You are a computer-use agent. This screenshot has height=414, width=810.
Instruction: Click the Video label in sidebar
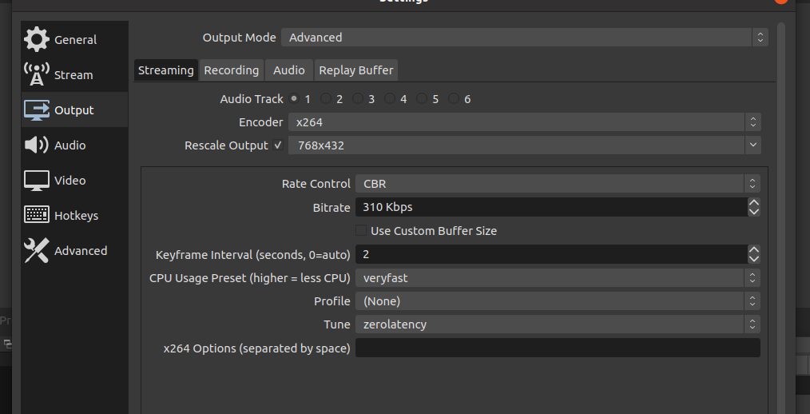69,181
